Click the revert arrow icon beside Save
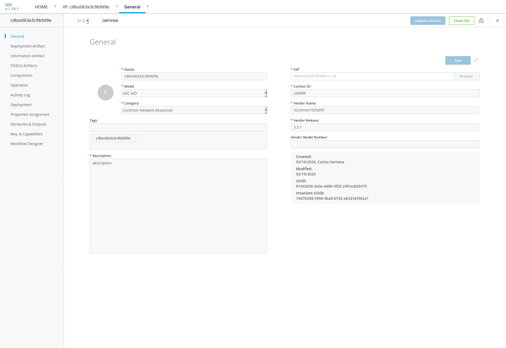The width and height of the screenshot is (506, 348). click(x=476, y=60)
